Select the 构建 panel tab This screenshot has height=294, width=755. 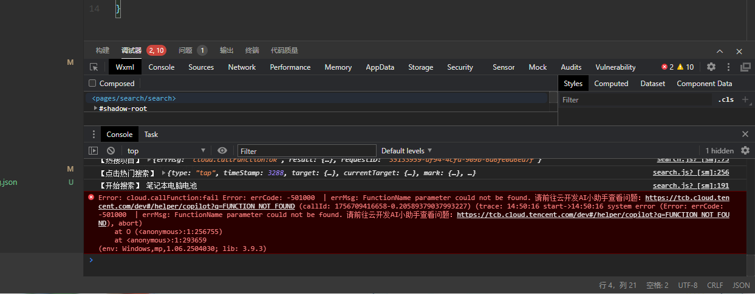click(x=103, y=50)
